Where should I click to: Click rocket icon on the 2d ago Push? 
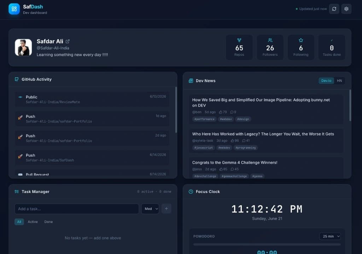(20, 137)
